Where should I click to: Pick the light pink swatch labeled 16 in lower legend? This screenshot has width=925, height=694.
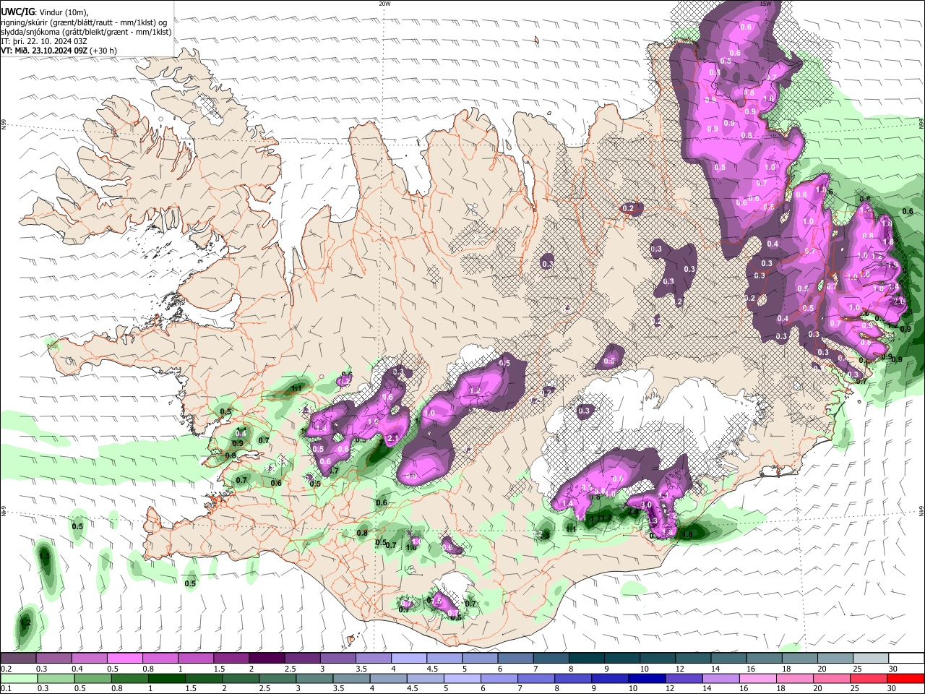759,678
